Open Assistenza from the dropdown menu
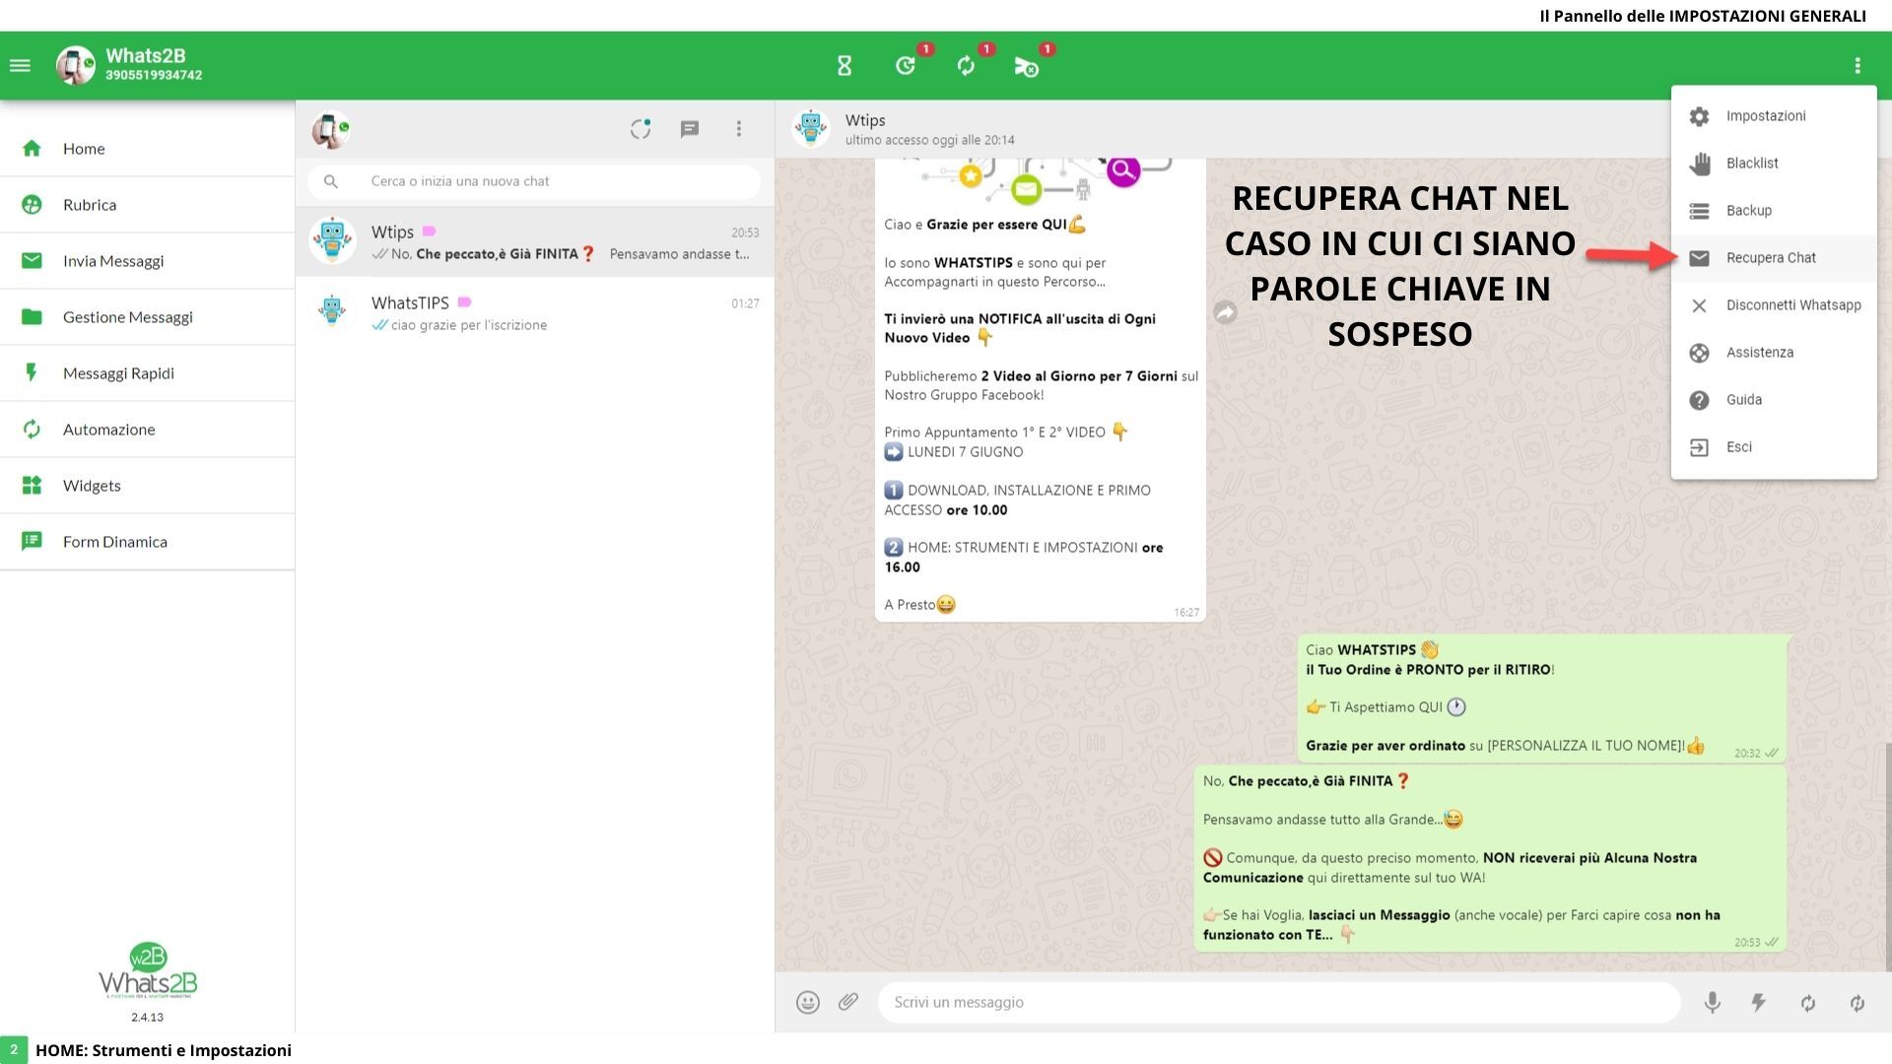 (1774, 353)
